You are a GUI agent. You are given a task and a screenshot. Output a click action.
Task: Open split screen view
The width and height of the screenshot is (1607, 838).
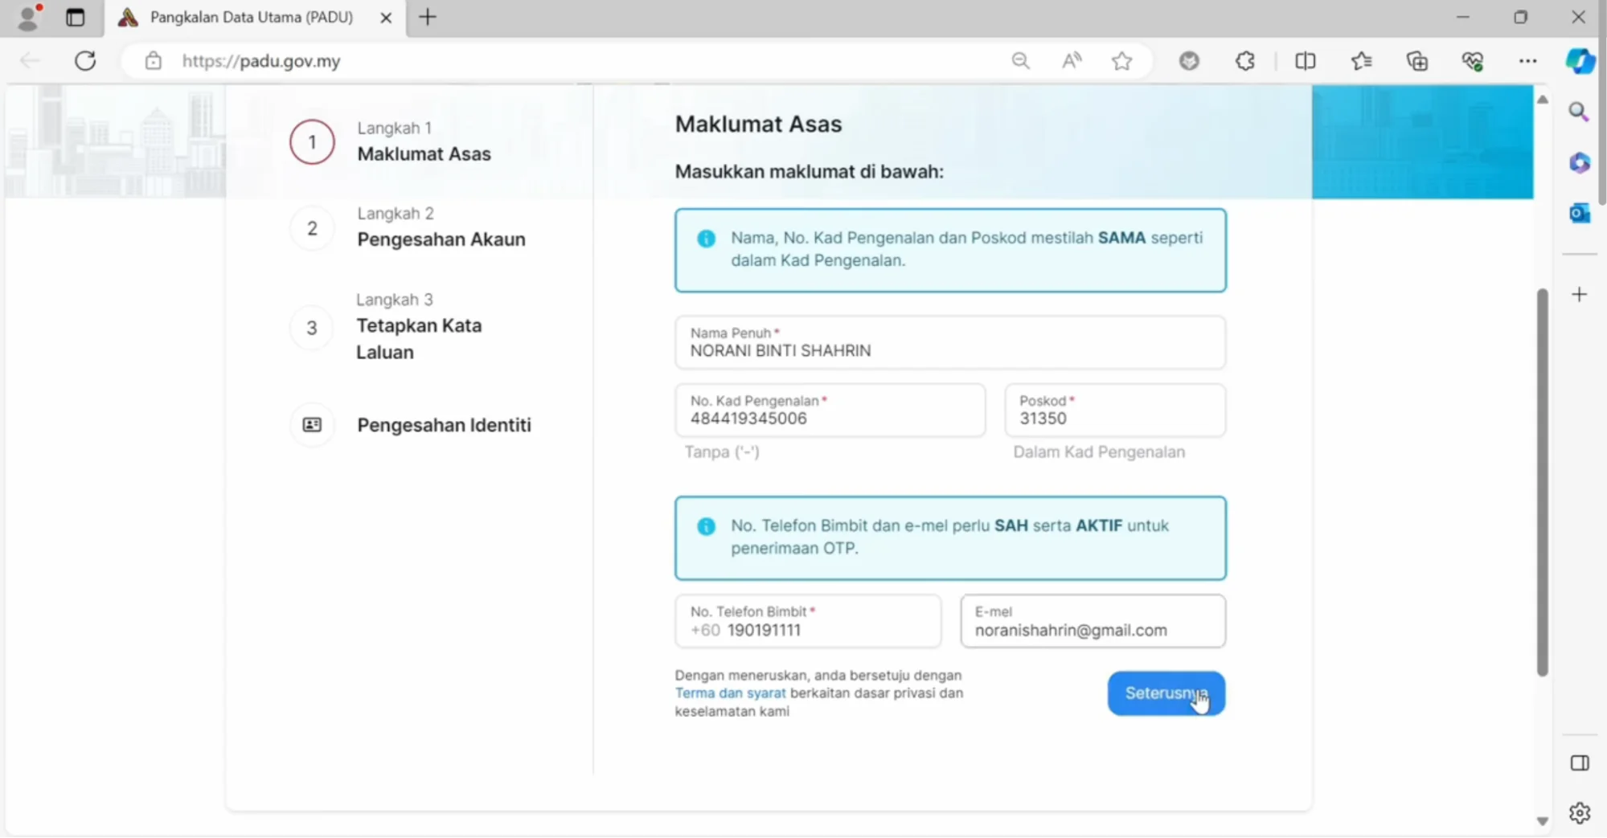tap(1306, 61)
